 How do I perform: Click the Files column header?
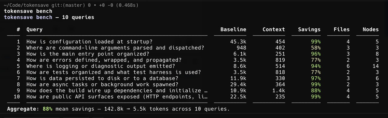coord(342,30)
